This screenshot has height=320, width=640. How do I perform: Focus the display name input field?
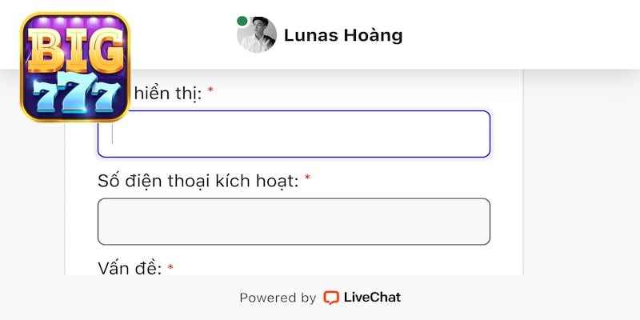tap(294, 134)
